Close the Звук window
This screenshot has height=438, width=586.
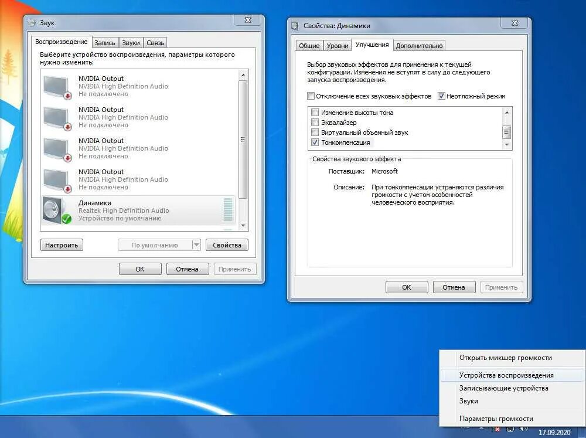(248, 20)
